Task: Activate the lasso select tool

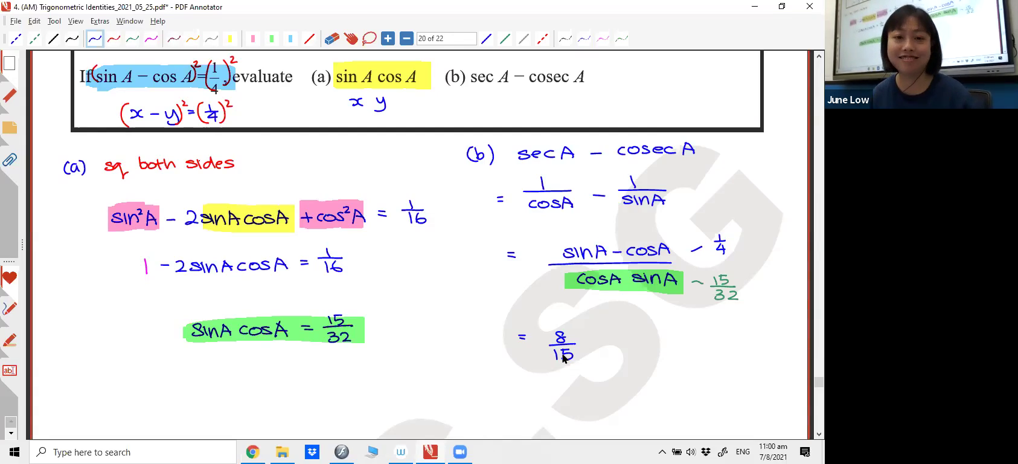Action: pos(370,39)
